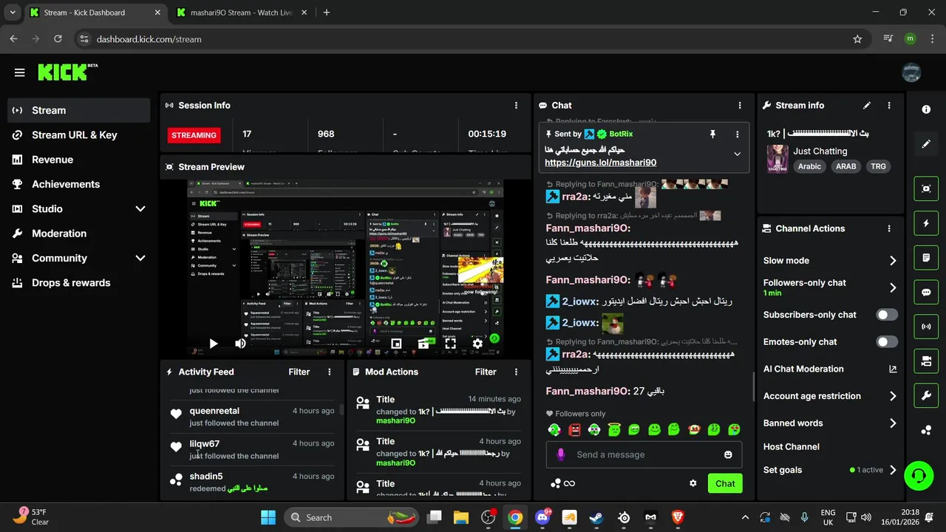
Task: Open the Activity Feed three-dot menu
Action: (x=330, y=372)
